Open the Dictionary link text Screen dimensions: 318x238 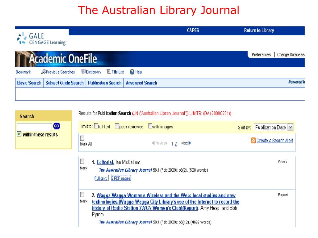[x=94, y=72]
